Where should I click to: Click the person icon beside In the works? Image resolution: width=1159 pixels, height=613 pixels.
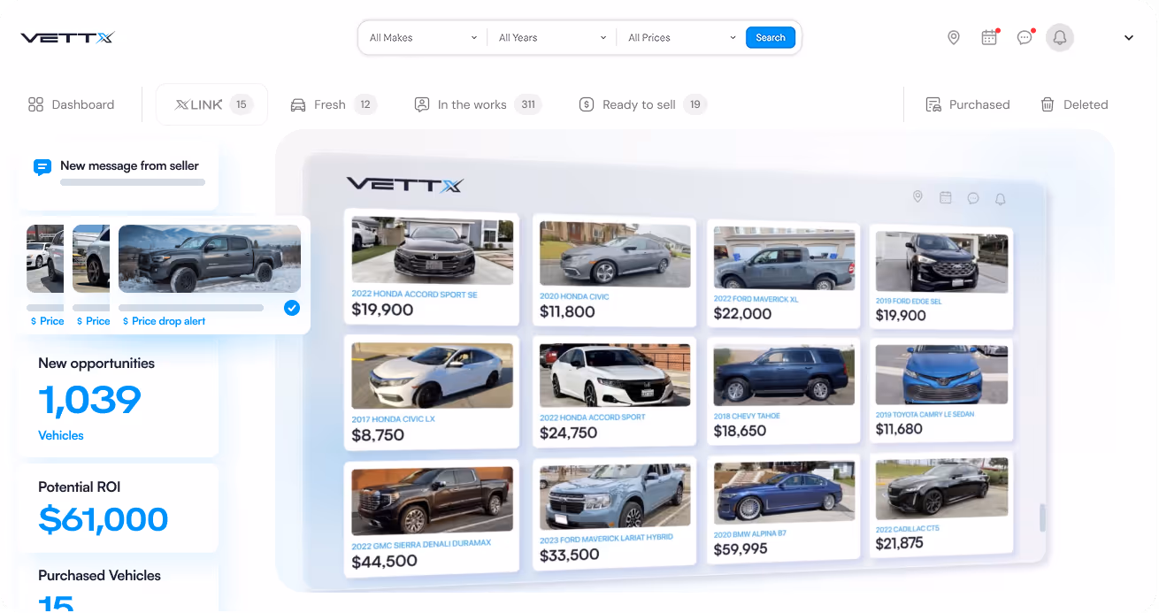(422, 104)
